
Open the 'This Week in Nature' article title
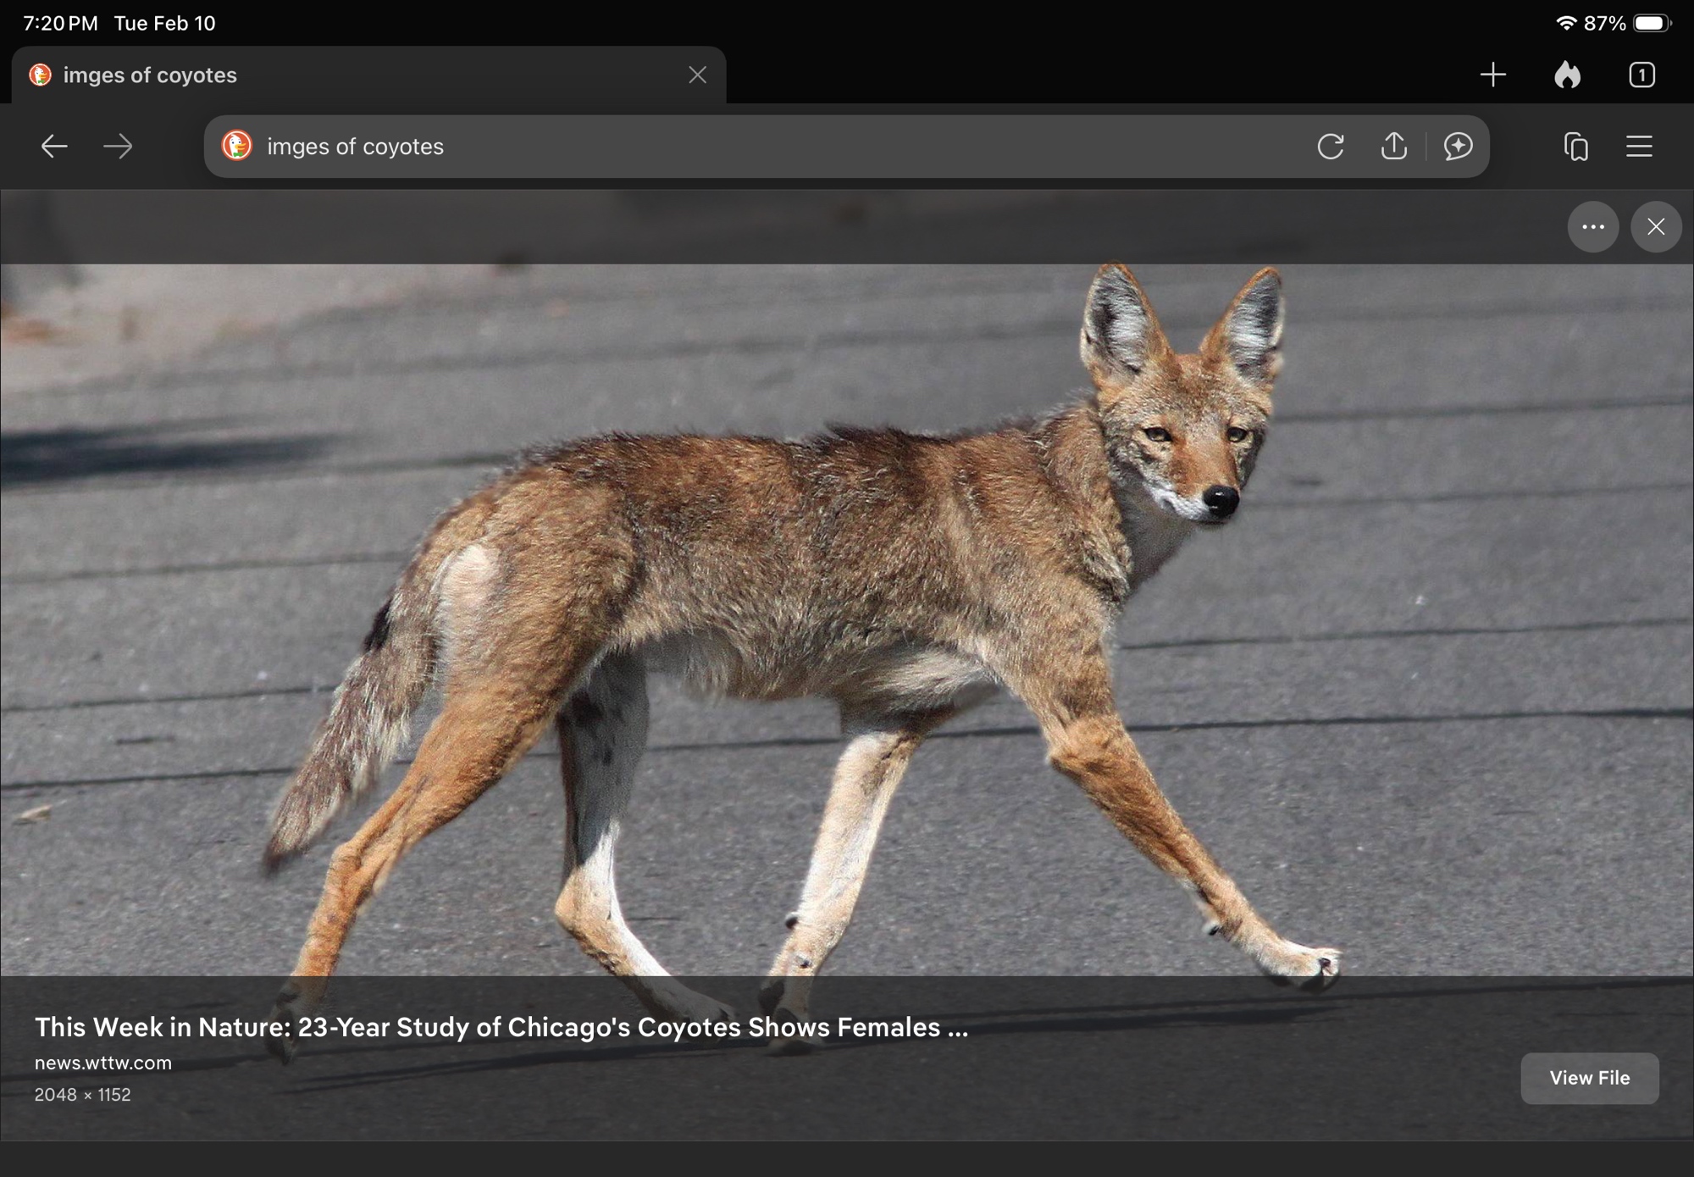point(501,1027)
